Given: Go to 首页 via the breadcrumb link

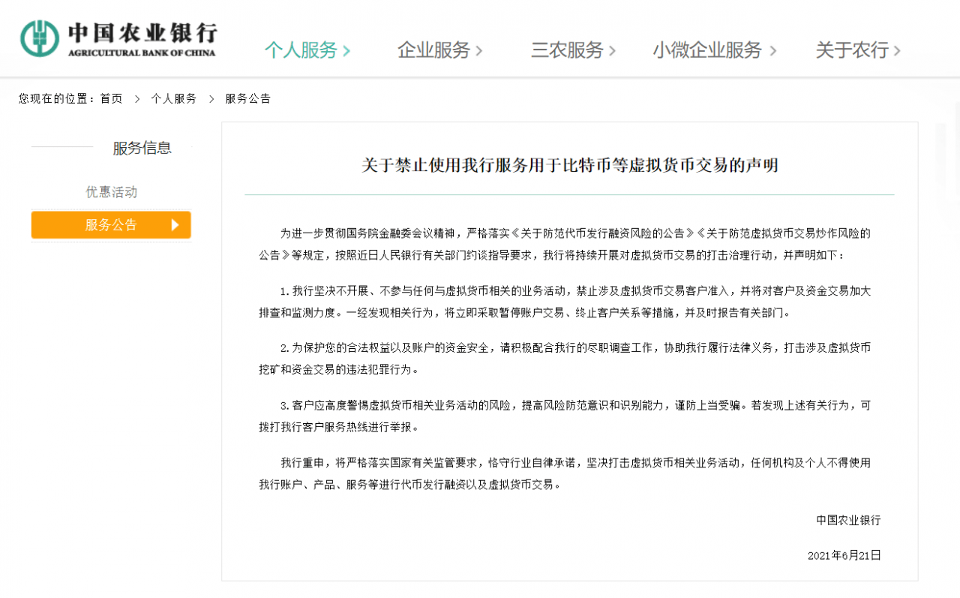Looking at the screenshot, I should click(110, 98).
